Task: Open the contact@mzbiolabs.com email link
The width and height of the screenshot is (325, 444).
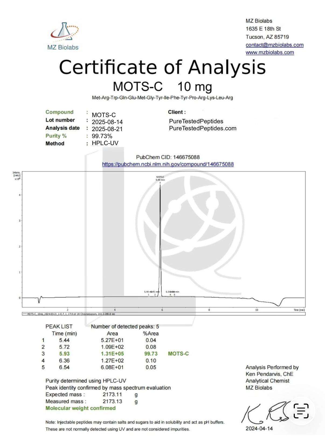Action: point(274,45)
